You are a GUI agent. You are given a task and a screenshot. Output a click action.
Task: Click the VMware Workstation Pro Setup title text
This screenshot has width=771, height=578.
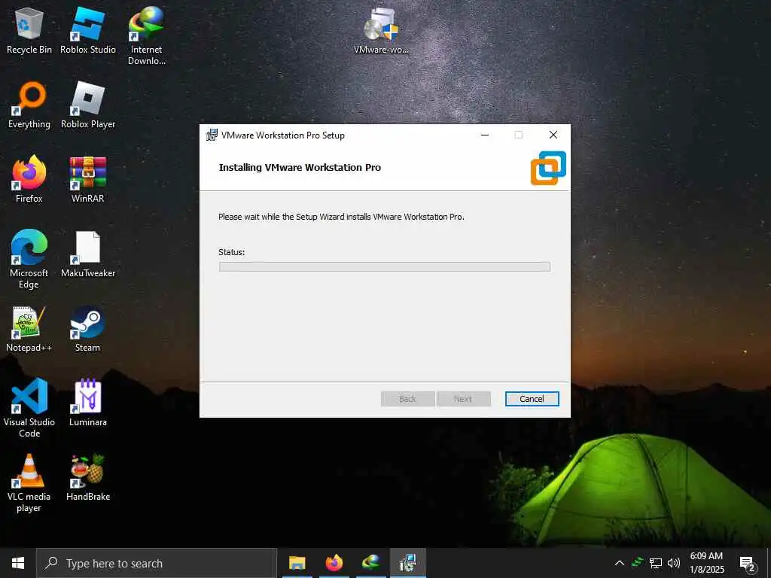click(x=283, y=135)
